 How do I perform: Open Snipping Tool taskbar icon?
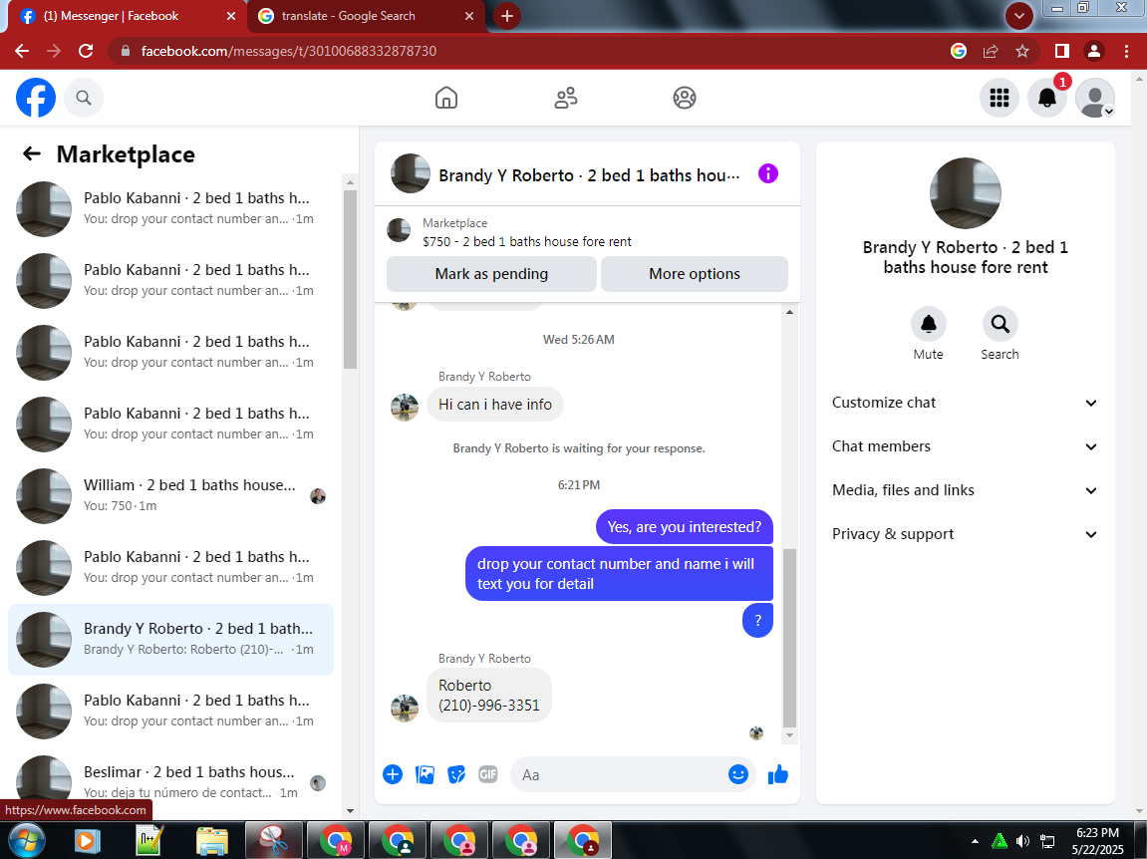[x=274, y=840]
